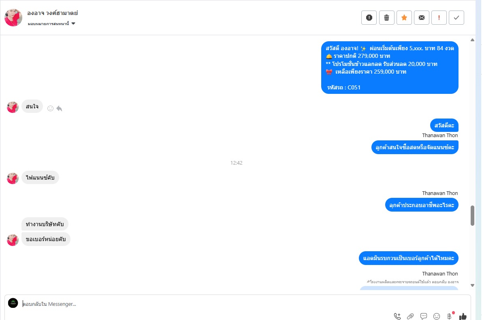The height and width of the screenshot is (320, 482).
Task: Click scrollbar up arrow in chat
Action: click(472, 40)
